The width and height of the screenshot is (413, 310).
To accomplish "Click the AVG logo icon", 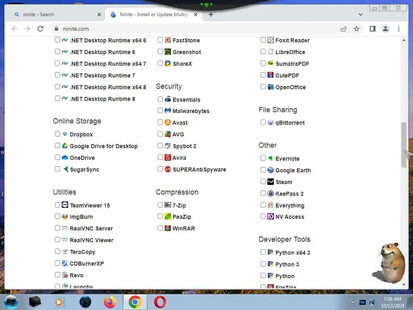I will [x=168, y=134].
